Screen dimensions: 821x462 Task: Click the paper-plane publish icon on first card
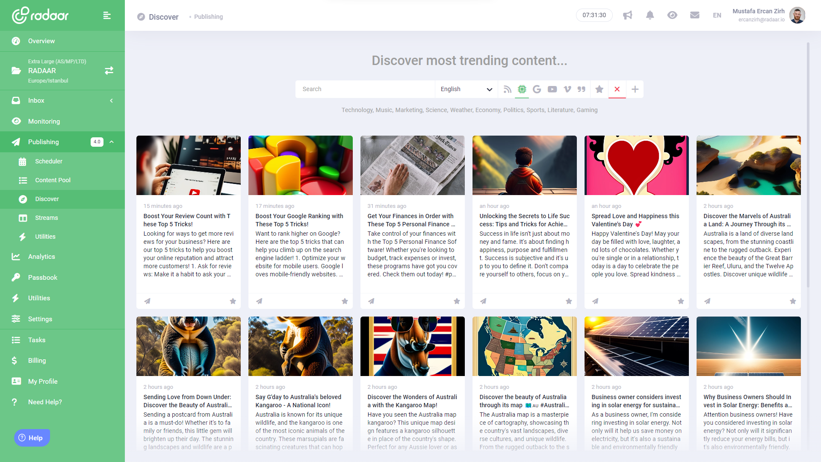tap(147, 301)
